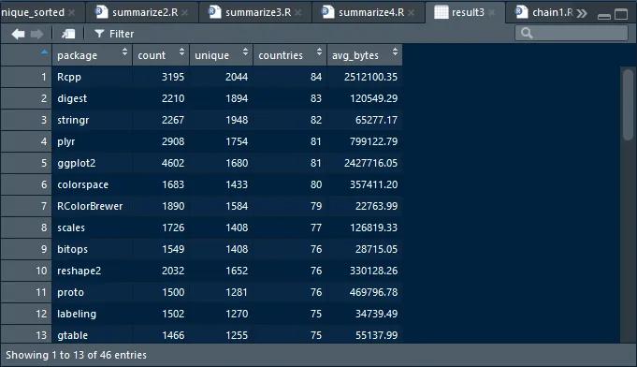Click the vertical scrollbar thumb

628,105
